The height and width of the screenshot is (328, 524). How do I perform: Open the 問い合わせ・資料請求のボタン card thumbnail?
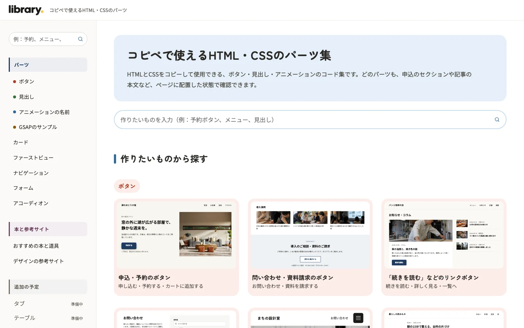point(310,235)
